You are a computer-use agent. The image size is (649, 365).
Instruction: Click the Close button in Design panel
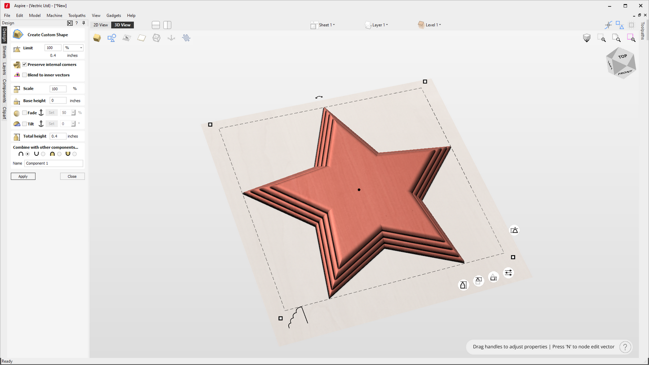point(72,176)
